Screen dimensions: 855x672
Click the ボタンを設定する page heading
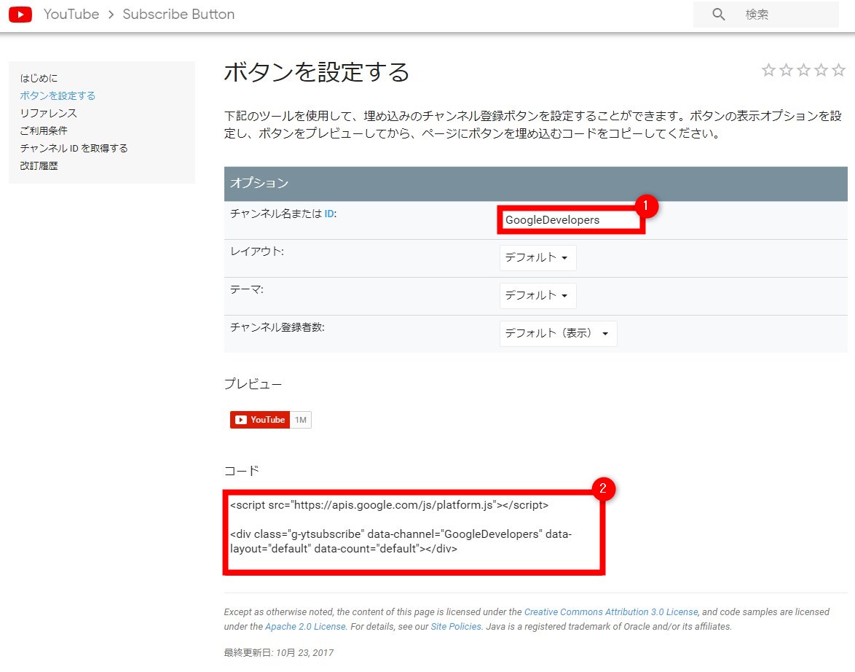pos(316,72)
